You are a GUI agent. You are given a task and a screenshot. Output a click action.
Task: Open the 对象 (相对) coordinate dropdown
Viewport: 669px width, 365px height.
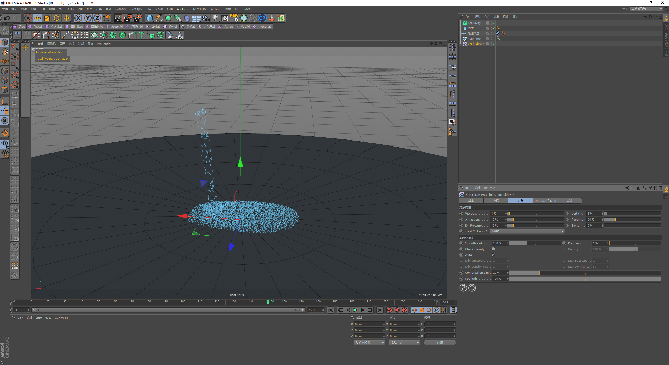(x=369, y=343)
